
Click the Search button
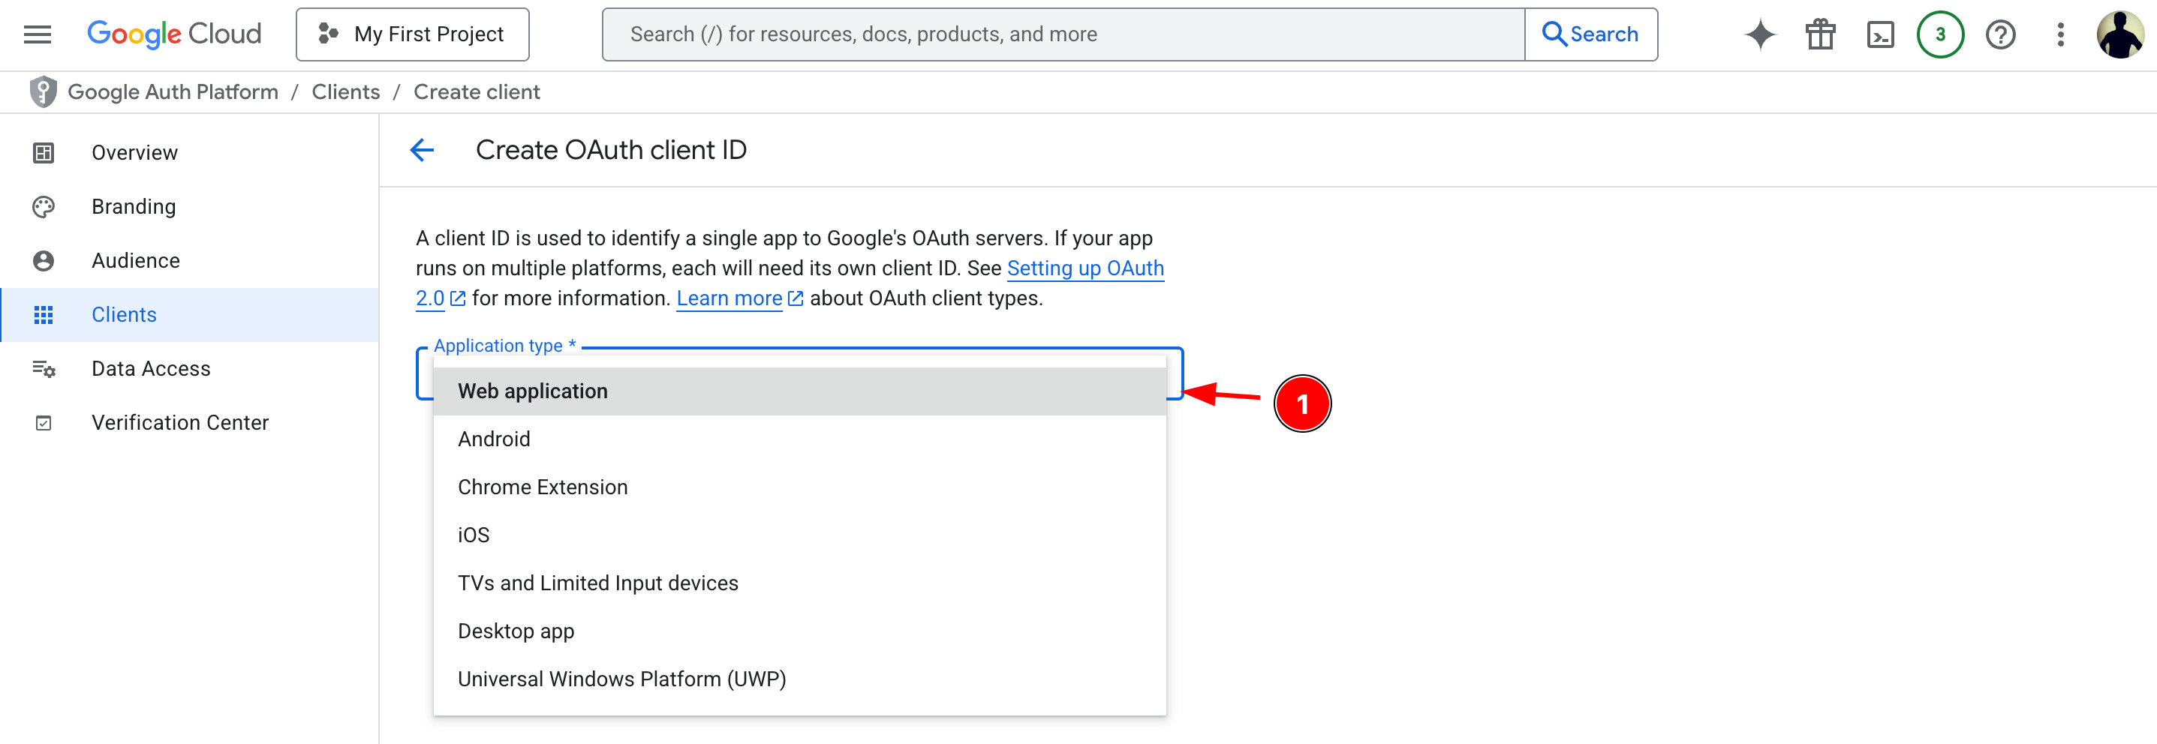tap(1590, 34)
